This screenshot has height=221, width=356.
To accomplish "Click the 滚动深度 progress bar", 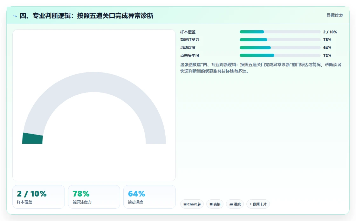I will (280, 48).
